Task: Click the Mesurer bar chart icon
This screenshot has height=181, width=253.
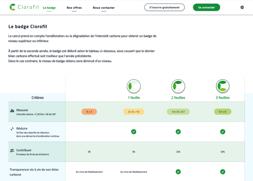Action: pyautogui.click(x=12, y=110)
